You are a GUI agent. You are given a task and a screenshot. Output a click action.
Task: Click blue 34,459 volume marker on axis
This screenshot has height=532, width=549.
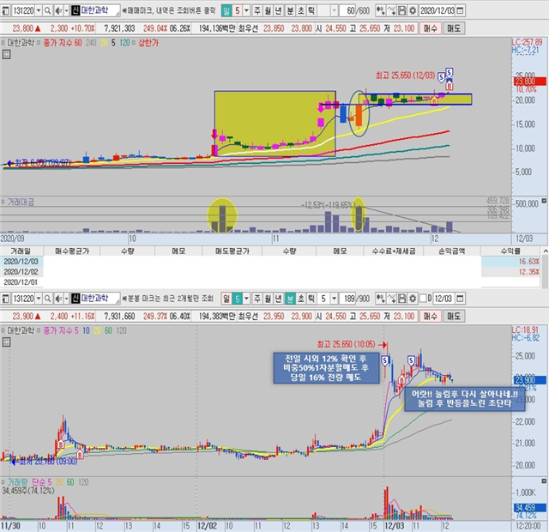point(530,507)
